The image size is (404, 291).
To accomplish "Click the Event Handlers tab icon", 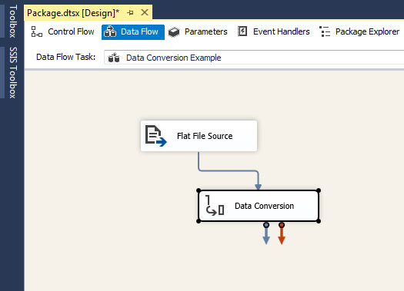I will (x=242, y=31).
